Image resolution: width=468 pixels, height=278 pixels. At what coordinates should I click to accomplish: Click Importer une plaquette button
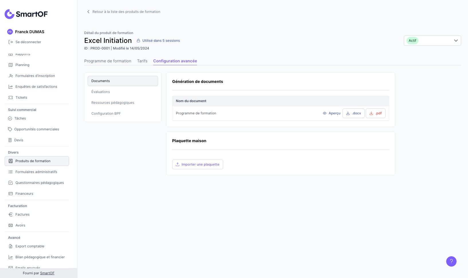click(197, 164)
